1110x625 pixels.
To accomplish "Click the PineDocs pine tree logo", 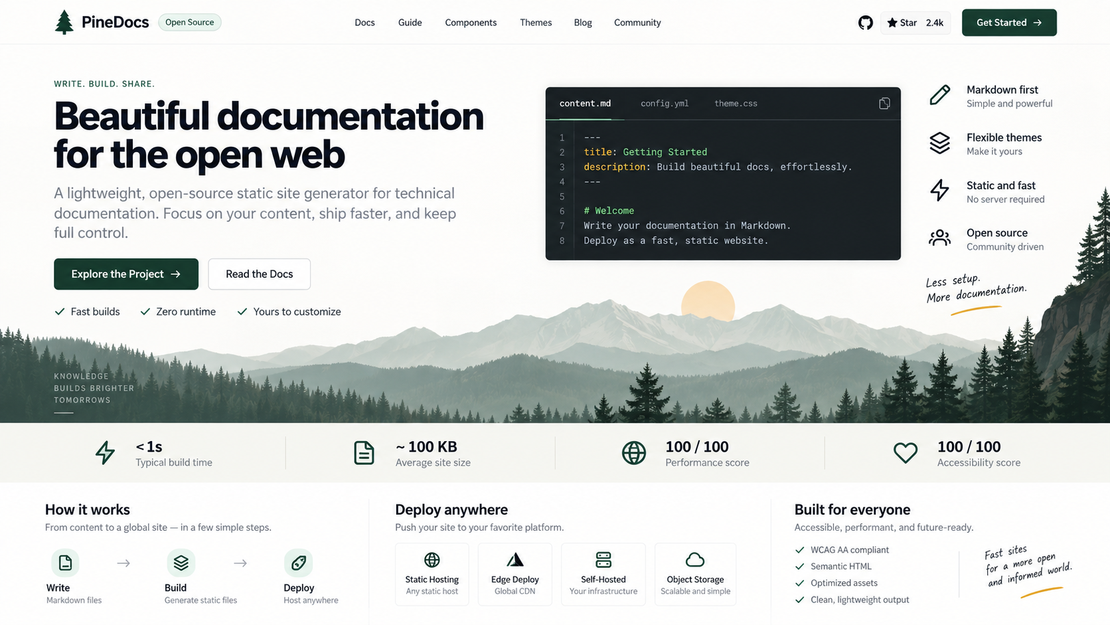I will tap(64, 22).
